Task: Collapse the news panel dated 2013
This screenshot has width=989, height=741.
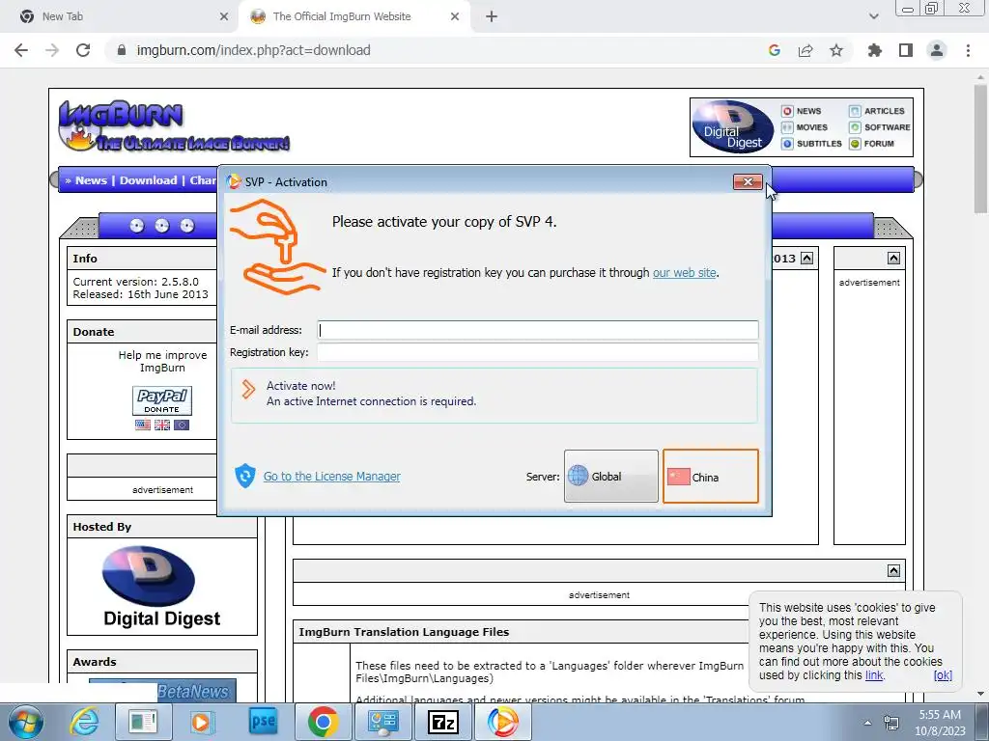Action: [806, 258]
